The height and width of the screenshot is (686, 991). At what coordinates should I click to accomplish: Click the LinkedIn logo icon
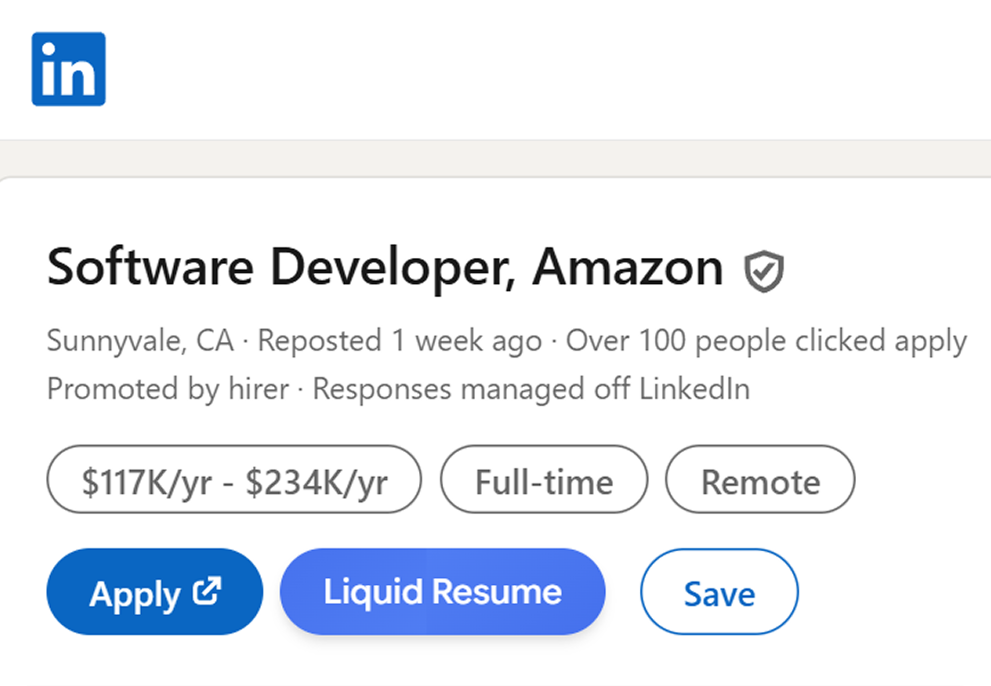(68, 69)
